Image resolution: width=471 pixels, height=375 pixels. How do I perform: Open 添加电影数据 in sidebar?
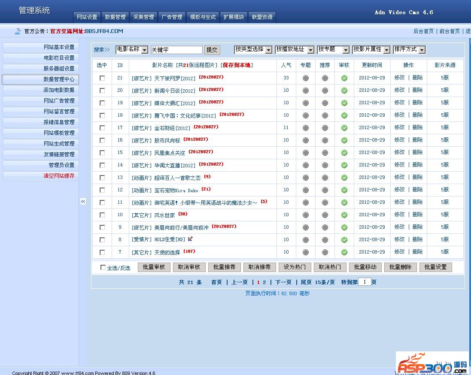point(40,90)
